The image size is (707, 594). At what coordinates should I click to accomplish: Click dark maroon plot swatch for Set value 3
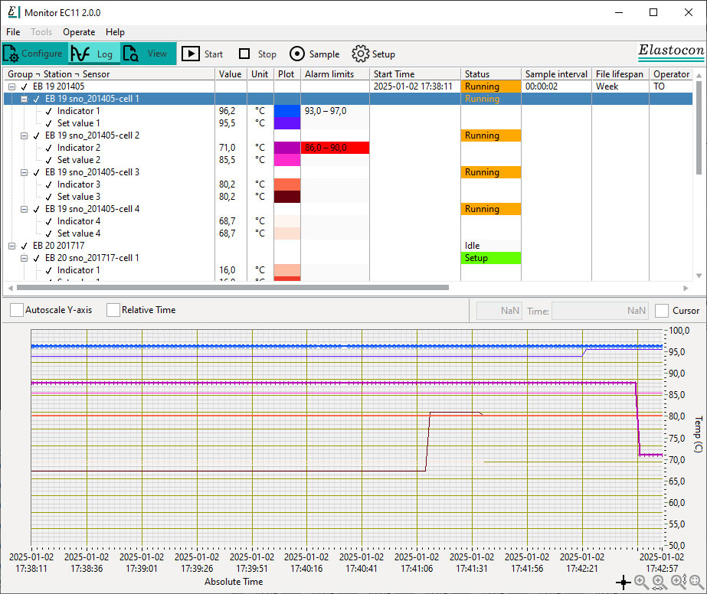coord(287,197)
